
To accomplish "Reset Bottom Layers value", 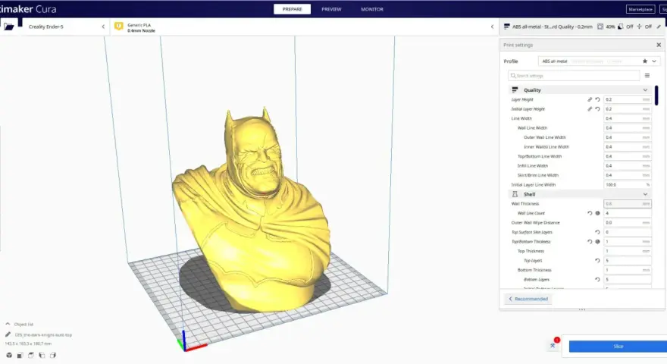I will (x=598, y=280).
